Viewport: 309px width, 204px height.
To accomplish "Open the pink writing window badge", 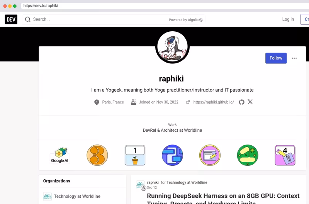I will click(210, 155).
